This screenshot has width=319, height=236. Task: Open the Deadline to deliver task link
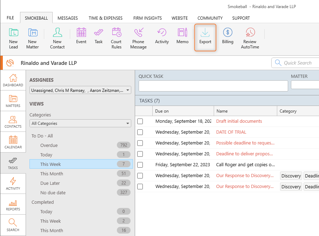[245, 154]
